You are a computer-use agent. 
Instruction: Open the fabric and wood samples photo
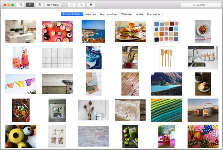click(94, 84)
